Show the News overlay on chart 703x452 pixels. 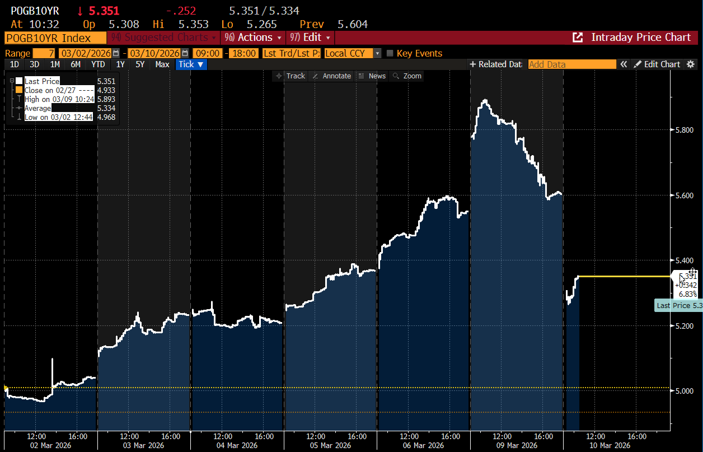(372, 76)
